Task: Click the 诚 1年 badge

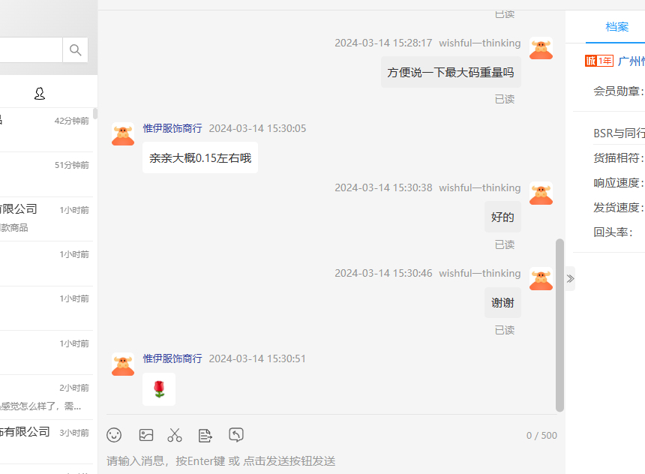Action: click(599, 61)
